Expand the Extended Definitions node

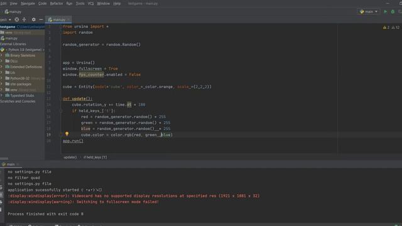pos(1,67)
